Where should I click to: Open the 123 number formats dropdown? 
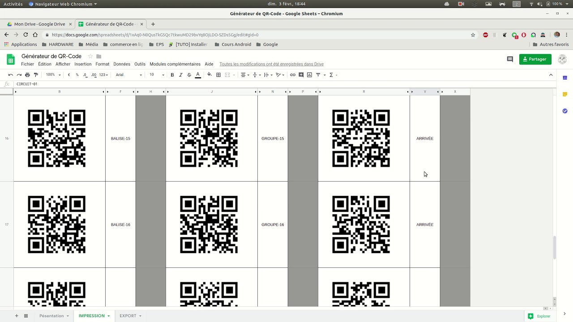pos(103,75)
